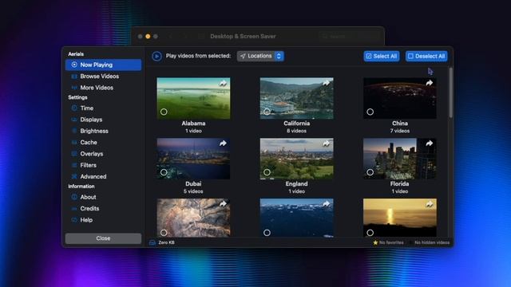The height and width of the screenshot is (287, 511).
Task: Close the Aerials settings panel
Action: (x=103, y=238)
